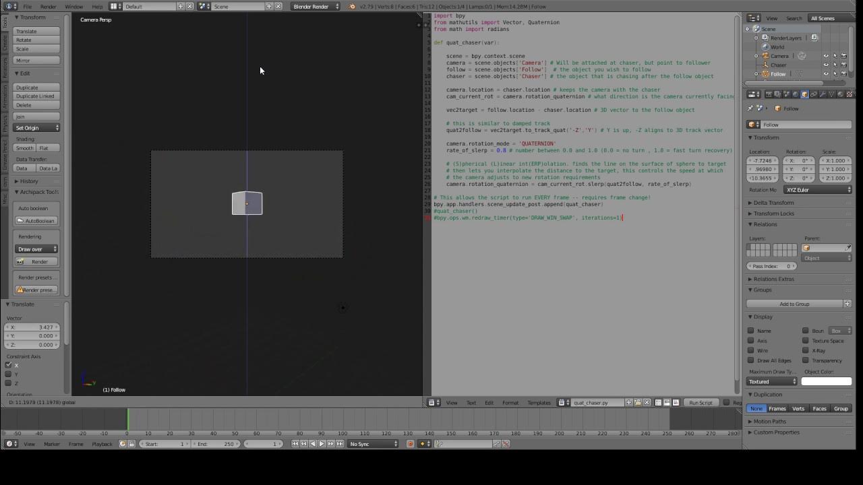863x485 pixels.
Task: Open the No Sync playback dropdown
Action: coord(374,444)
